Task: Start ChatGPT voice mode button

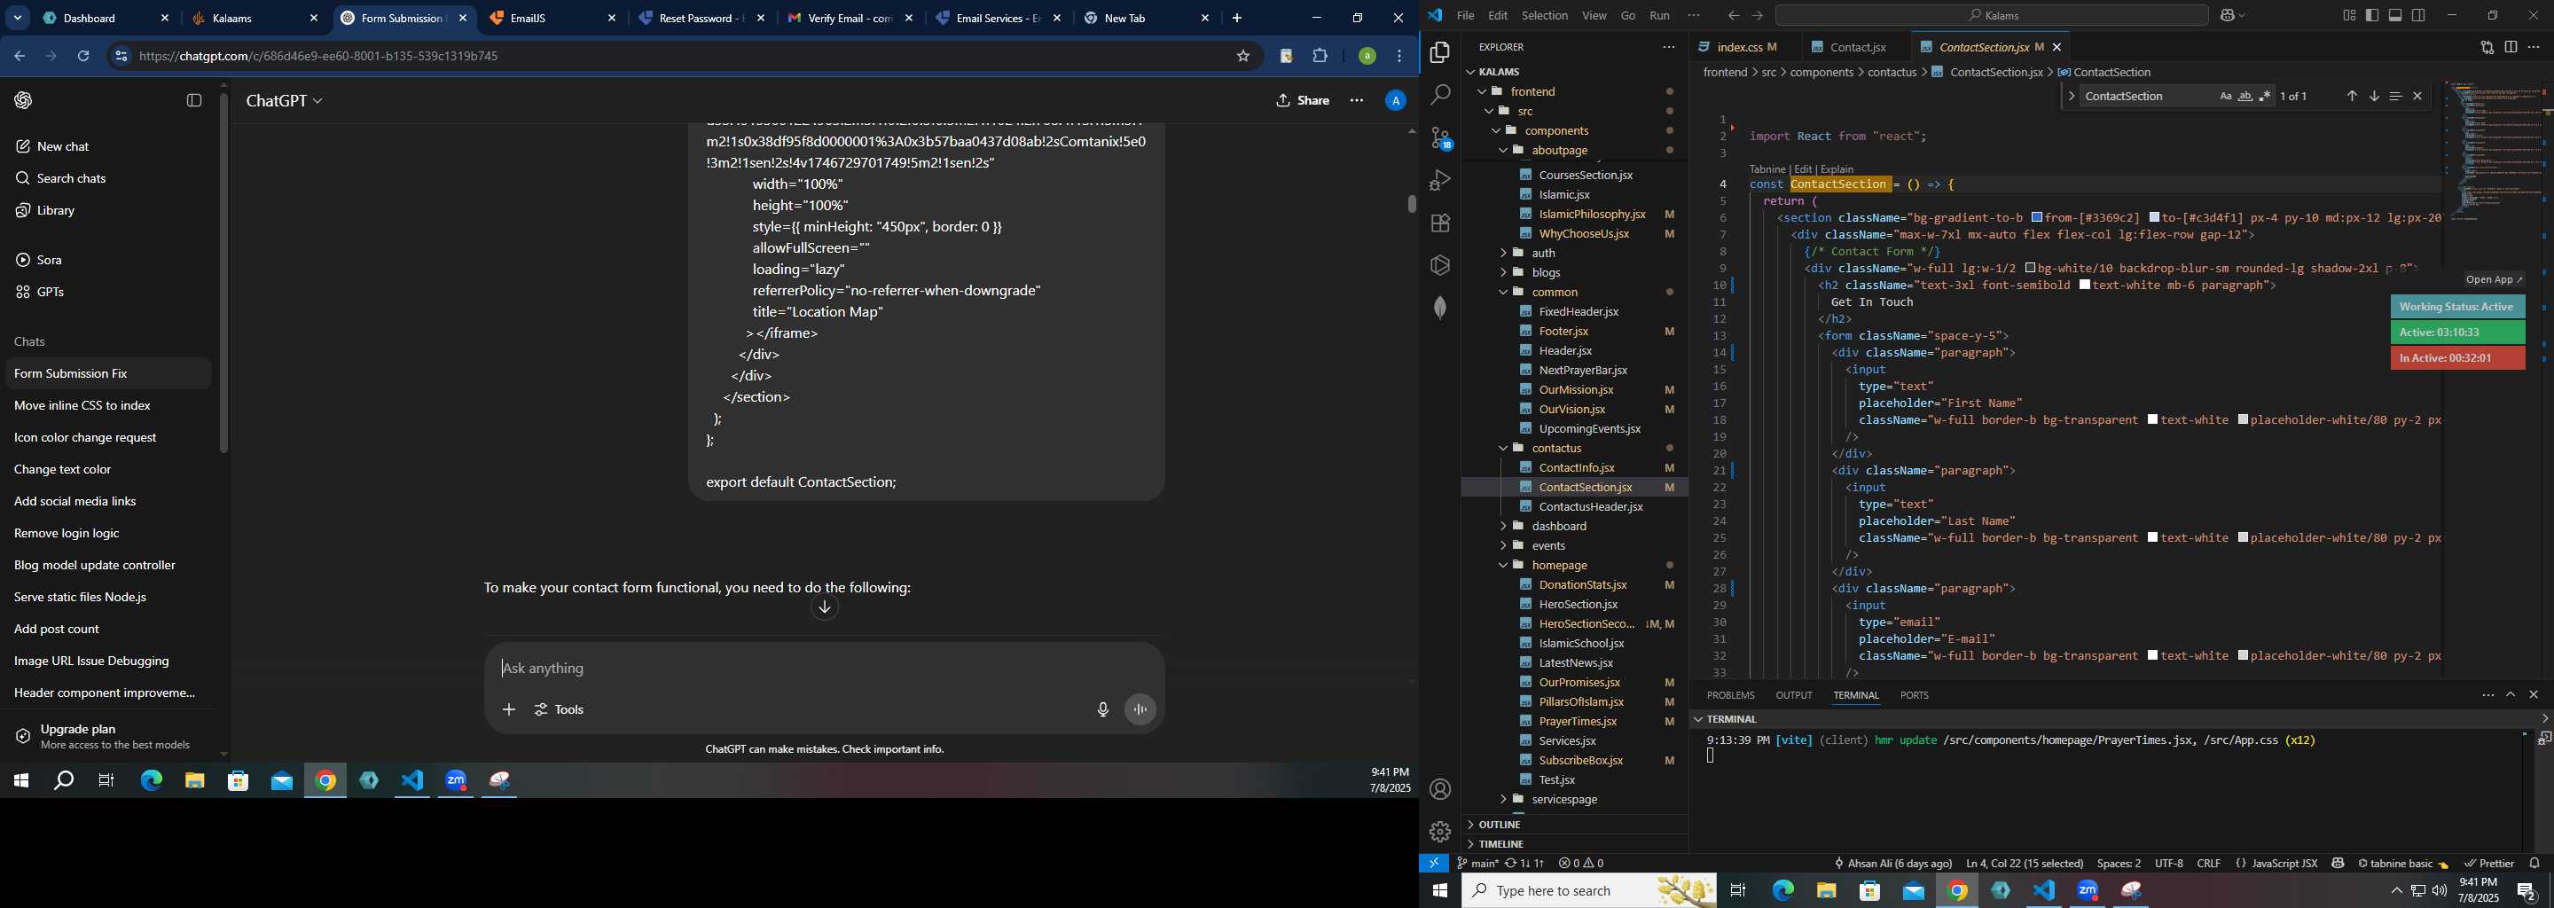Action: (x=1141, y=709)
